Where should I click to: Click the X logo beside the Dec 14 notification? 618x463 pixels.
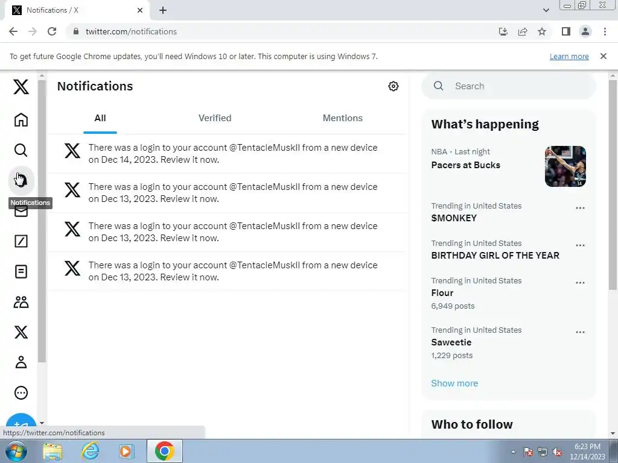[72, 151]
